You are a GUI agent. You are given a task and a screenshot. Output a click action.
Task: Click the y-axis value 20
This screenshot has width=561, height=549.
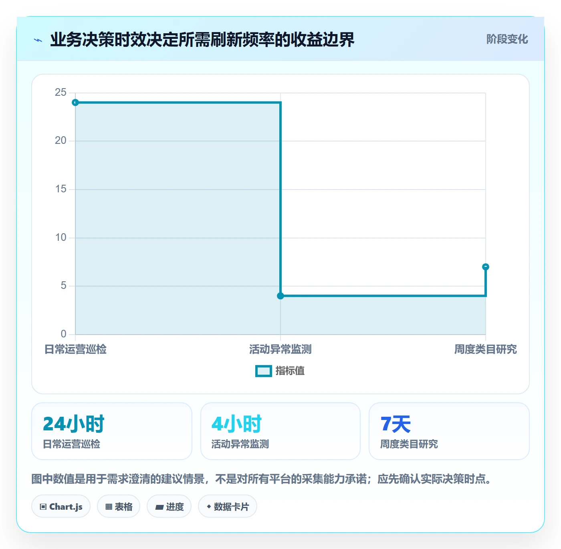[x=61, y=141]
